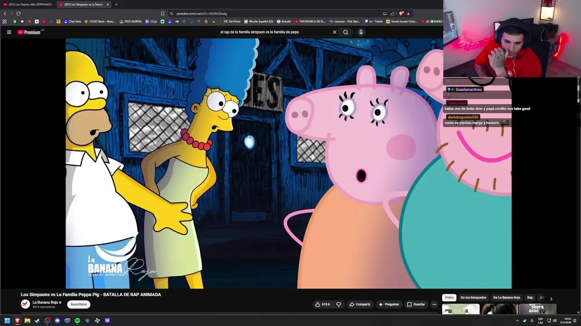Open the Wordle Español bookmark
This screenshot has width=581, height=326.
tap(259, 21)
